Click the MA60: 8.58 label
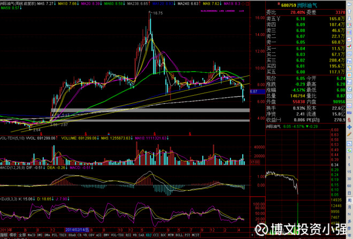353x239 pixels. [x=114, y=4]
